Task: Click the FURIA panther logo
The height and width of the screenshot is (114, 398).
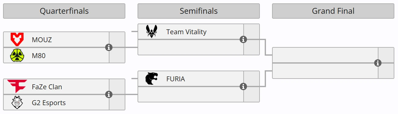Action: click(152, 79)
